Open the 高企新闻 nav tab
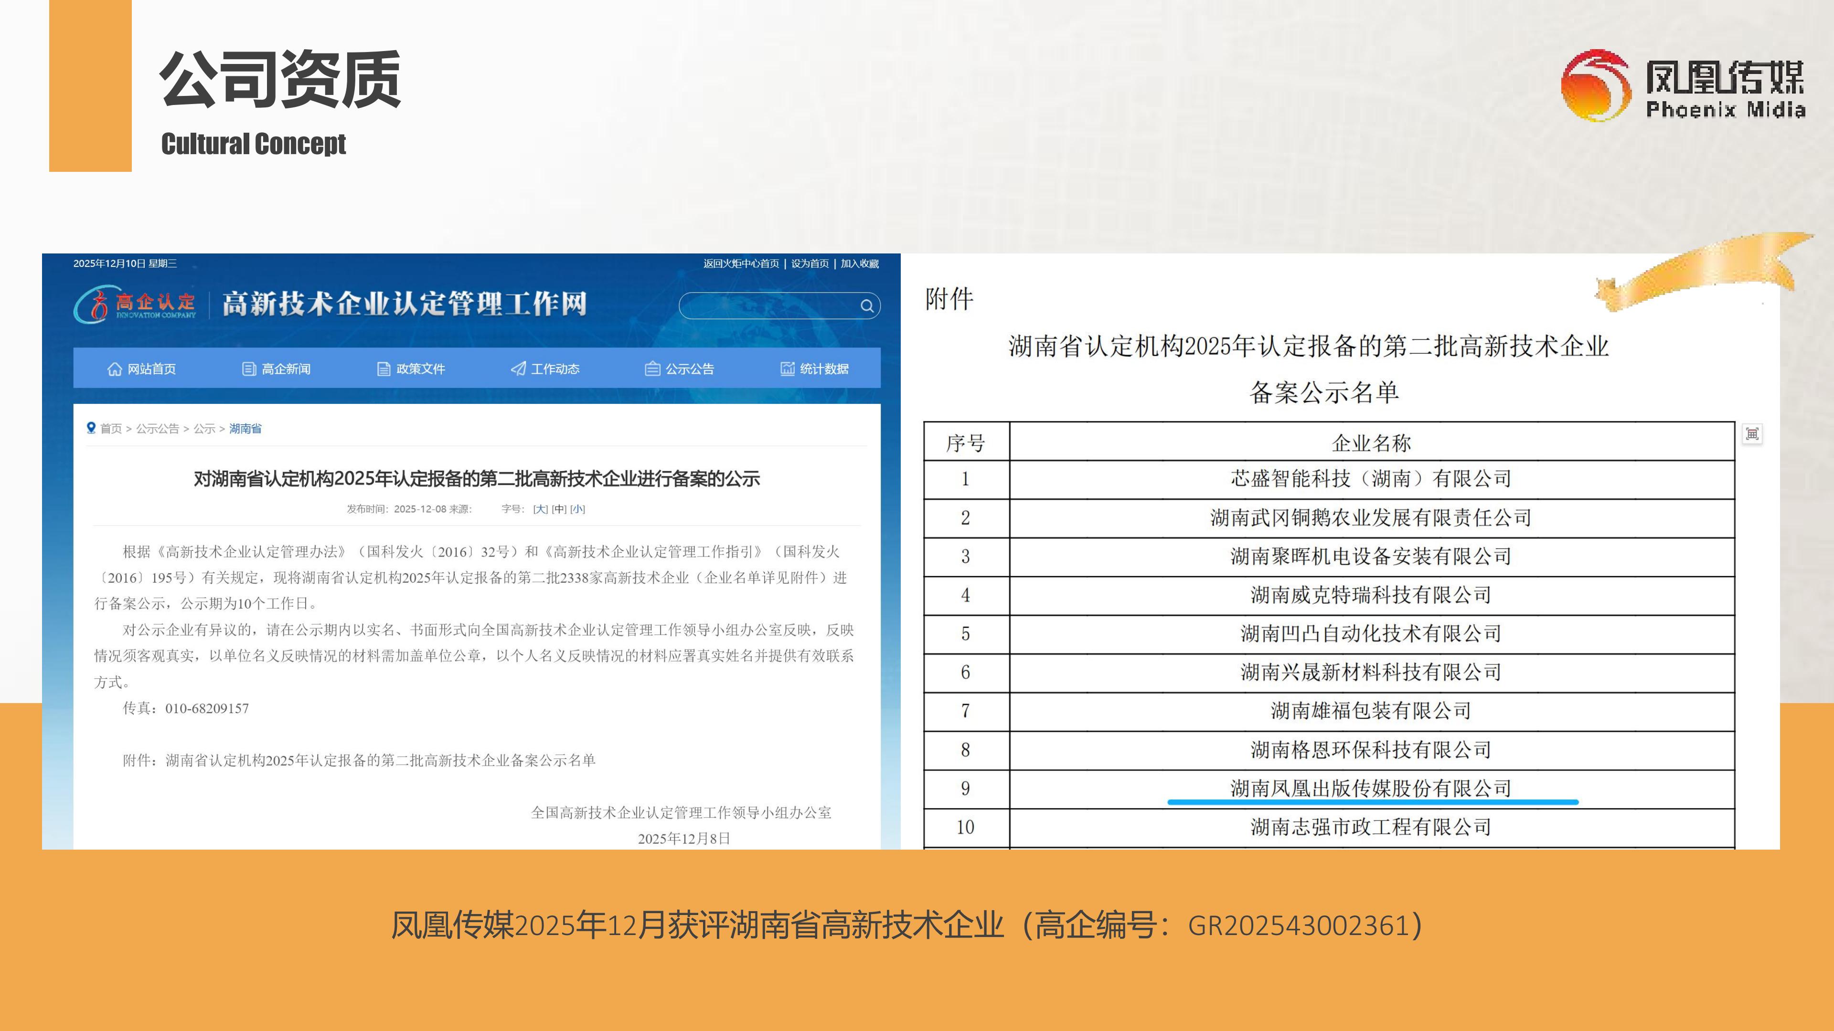 (276, 368)
